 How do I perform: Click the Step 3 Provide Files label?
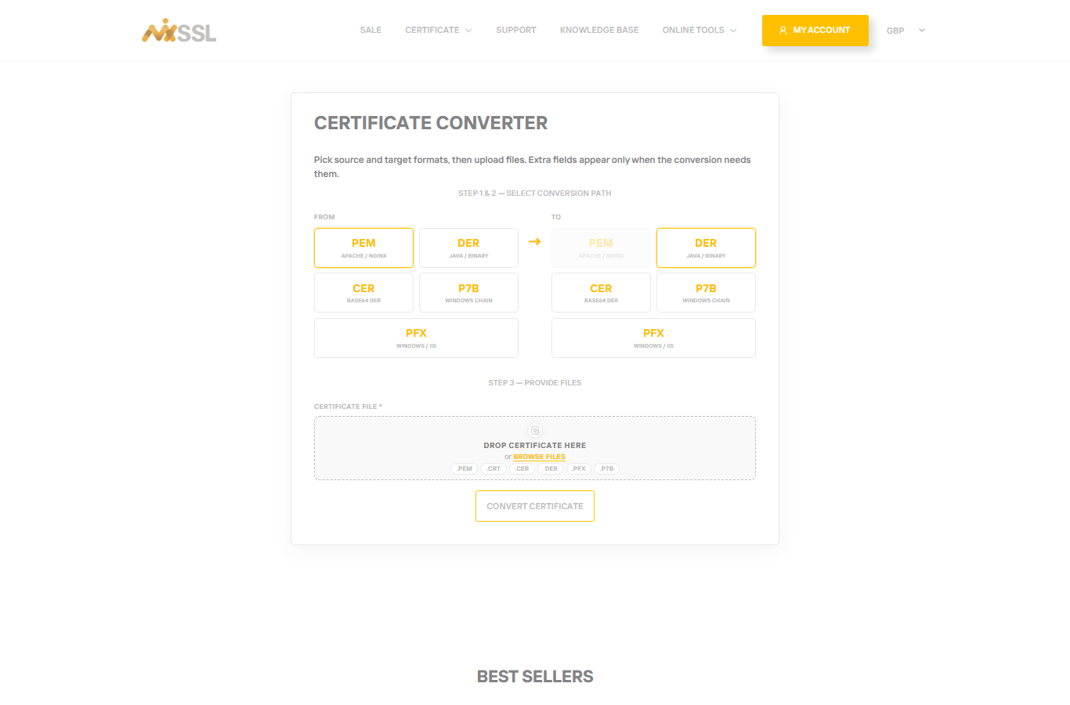[x=535, y=383]
